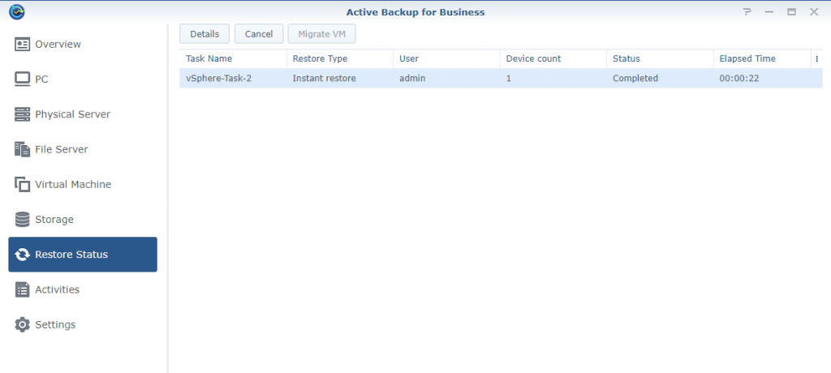
Task: Click the Activities list icon
Action: tap(23, 289)
